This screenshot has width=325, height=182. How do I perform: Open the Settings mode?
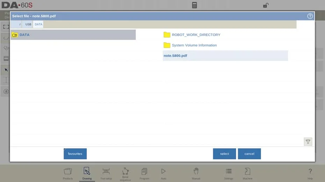pos(229,174)
